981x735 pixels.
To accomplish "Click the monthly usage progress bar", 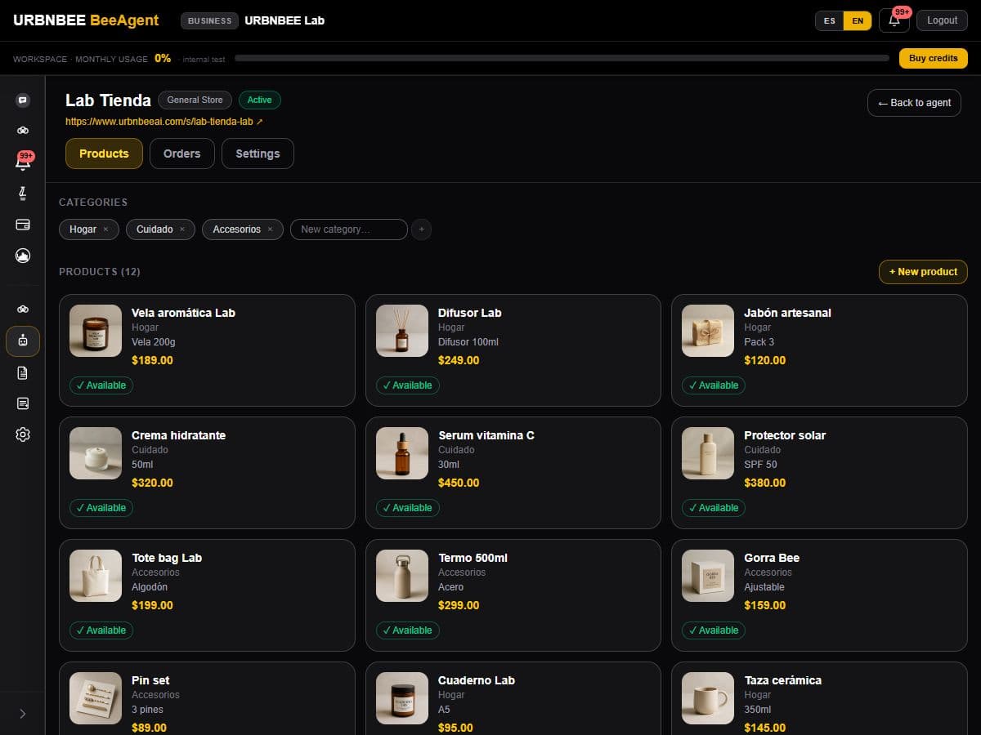I will (562, 58).
